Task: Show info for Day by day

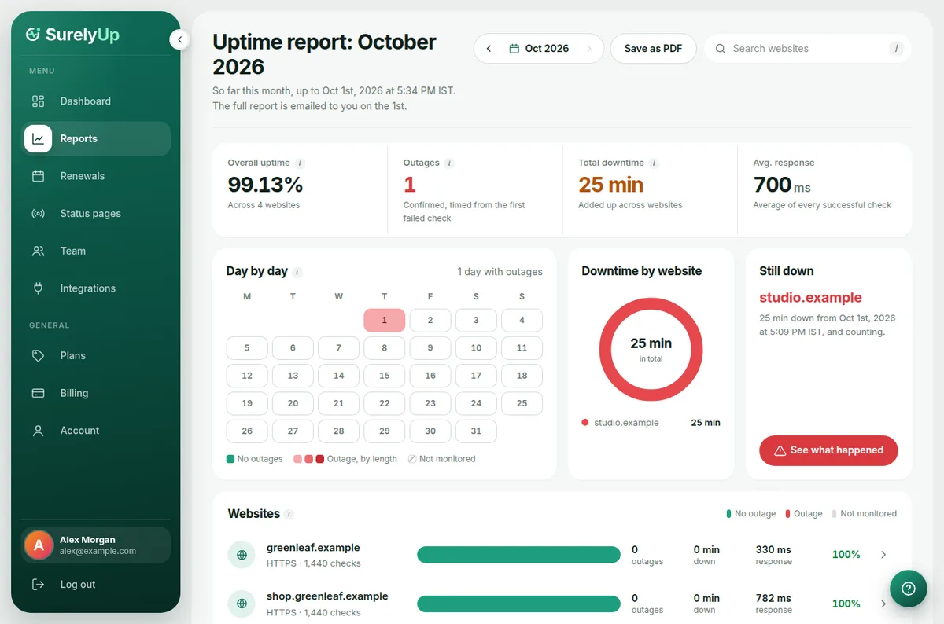Action: 297,272
